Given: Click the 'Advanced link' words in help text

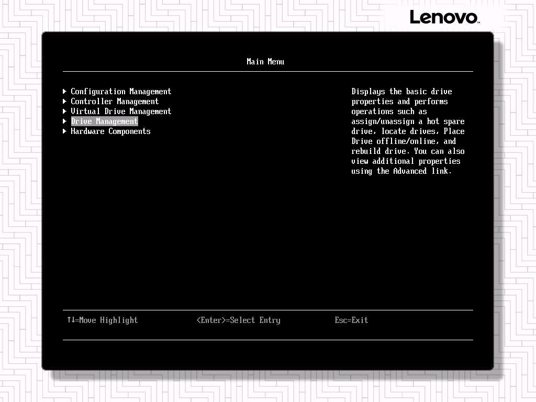Looking at the screenshot, I should [422, 171].
